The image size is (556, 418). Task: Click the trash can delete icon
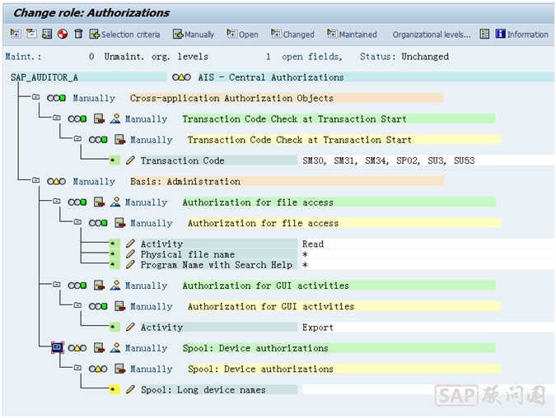tap(78, 34)
